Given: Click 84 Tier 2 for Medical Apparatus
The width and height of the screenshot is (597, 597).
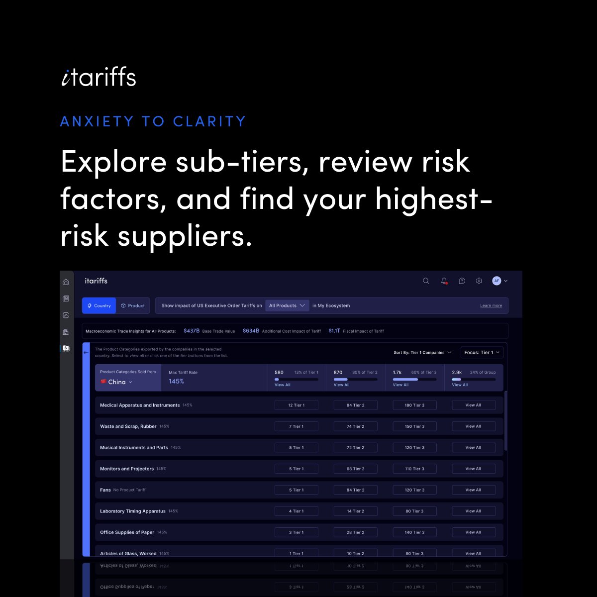Looking at the screenshot, I should [355, 405].
